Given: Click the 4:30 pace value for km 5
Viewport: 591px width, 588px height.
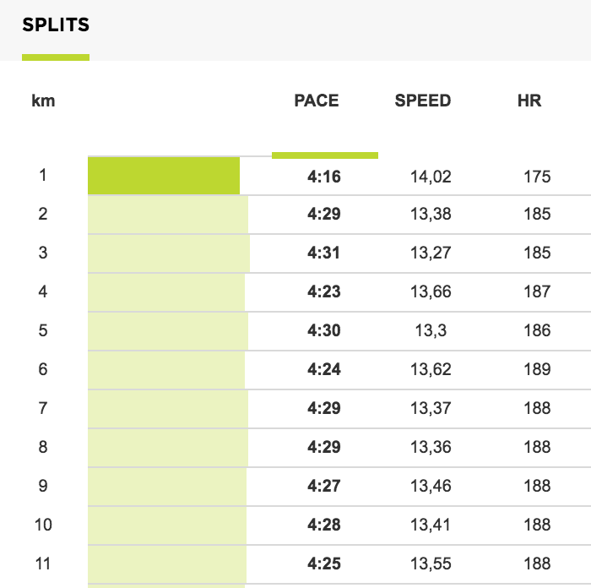Looking at the screenshot, I should 323,330.
